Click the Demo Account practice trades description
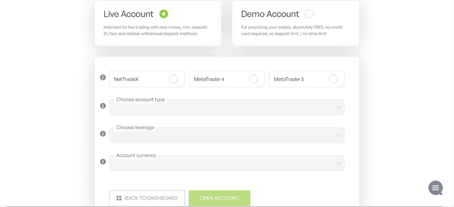Viewport: 454px width, 207px height. tap(292, 31)
